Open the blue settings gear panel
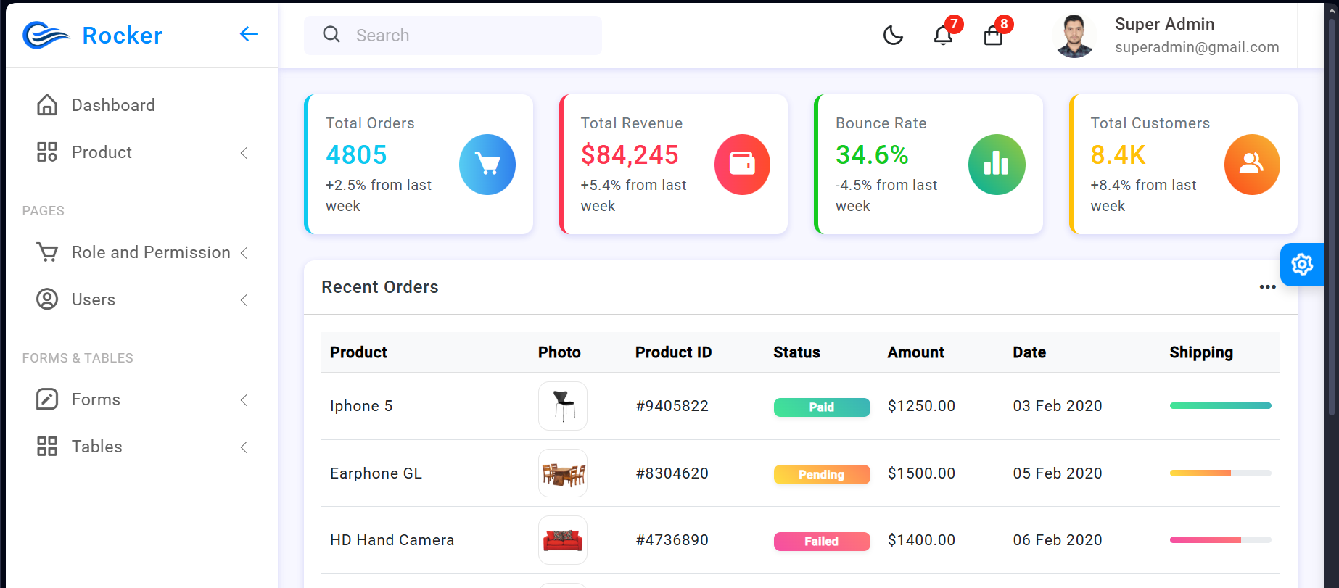 [x=1301, y=265]
